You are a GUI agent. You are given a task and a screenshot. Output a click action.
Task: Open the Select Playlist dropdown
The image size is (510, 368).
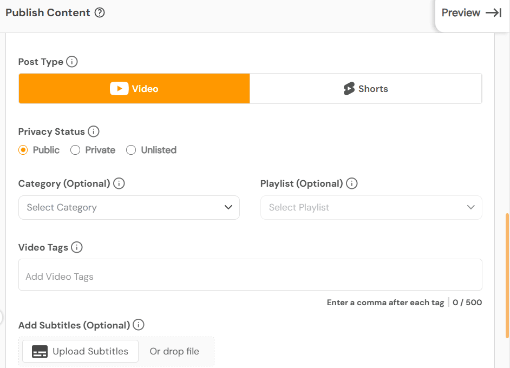pyautogui.click(x=371, y=207)
